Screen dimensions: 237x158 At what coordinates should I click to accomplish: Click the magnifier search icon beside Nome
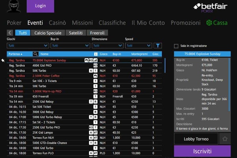(x=36, y=54)
